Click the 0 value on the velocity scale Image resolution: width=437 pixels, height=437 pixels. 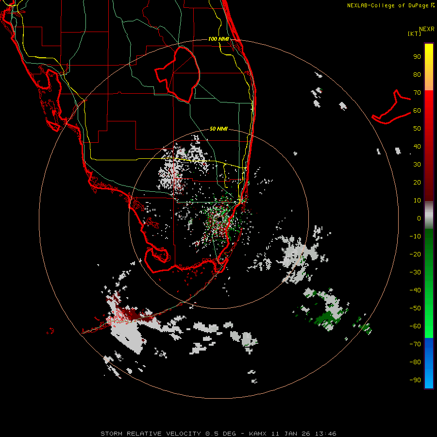[x=419, y=218]
